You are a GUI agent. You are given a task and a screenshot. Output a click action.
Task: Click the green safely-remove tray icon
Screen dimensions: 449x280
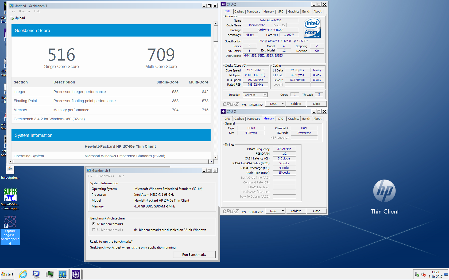coord(417,275)
